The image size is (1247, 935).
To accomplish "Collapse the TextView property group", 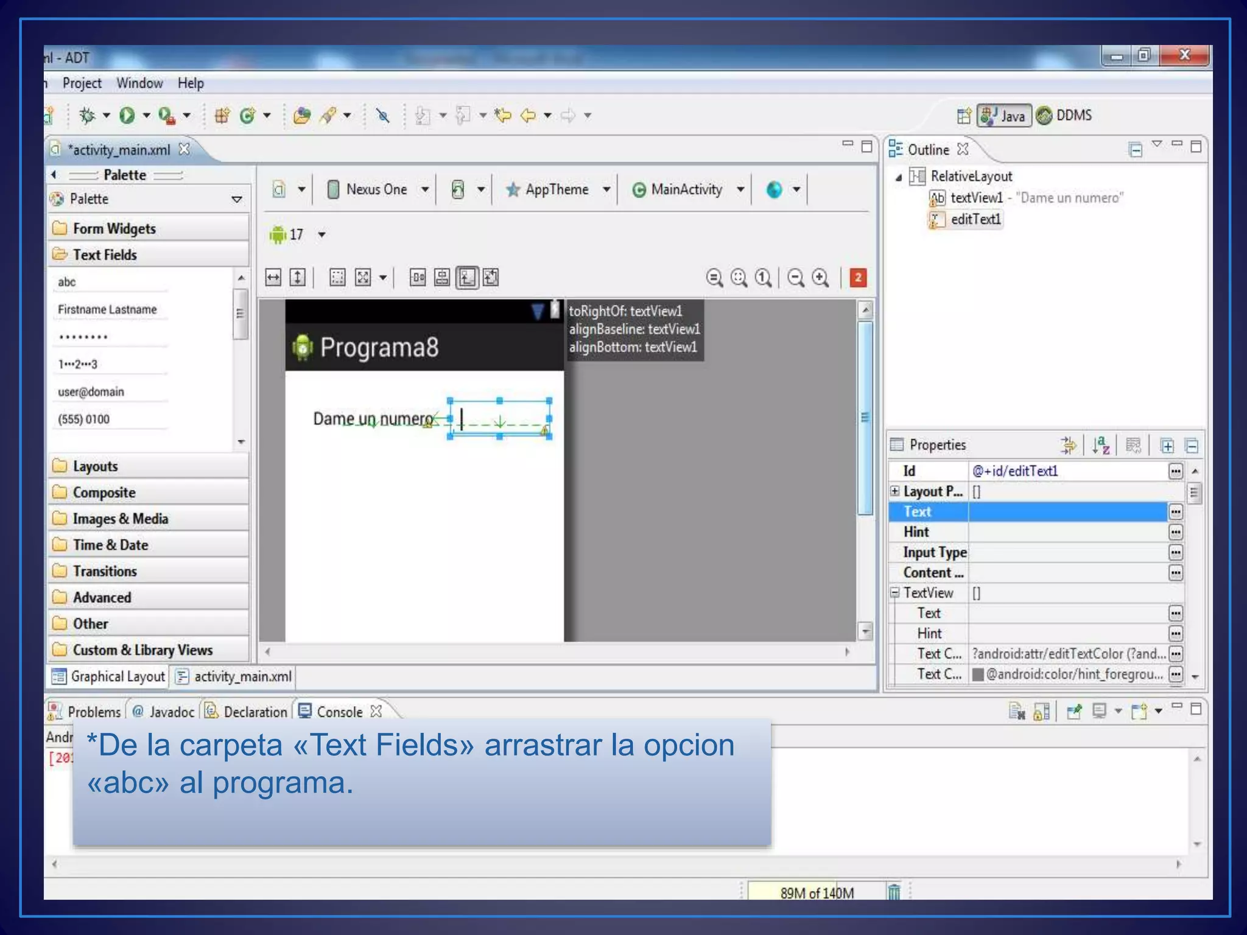I will [x=894, y=592].
